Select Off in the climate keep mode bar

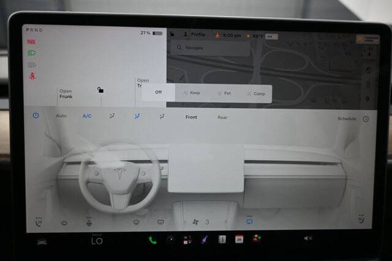pyautogui.click(x=159, y=92)
